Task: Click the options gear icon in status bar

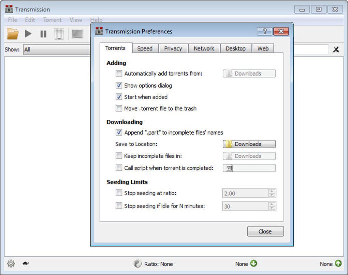Action: [x=11, y=263]
